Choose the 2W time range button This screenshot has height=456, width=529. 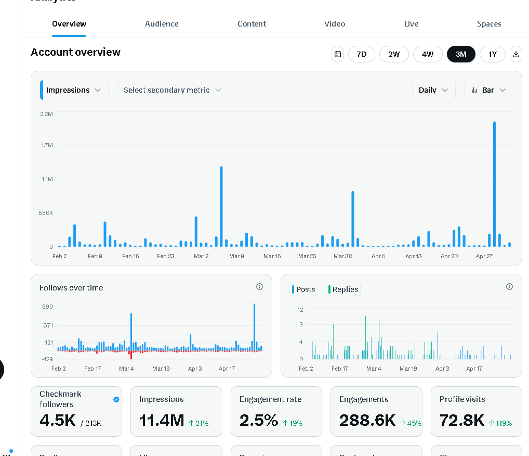tap(394, 54)
